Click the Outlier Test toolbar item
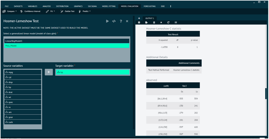269x139 pixels. pos(68,11)
